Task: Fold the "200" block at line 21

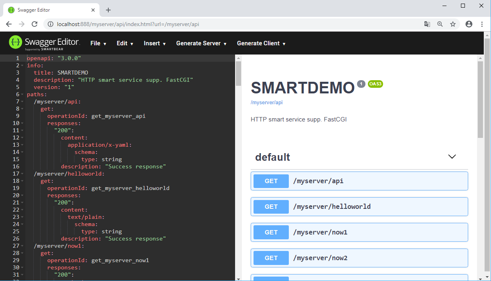Action: (x=22, y=202)
